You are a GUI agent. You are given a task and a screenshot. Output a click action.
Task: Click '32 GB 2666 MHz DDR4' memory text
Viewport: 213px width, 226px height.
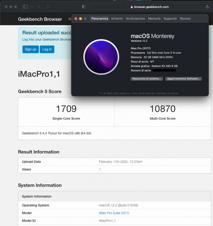[x=158, y=57]
